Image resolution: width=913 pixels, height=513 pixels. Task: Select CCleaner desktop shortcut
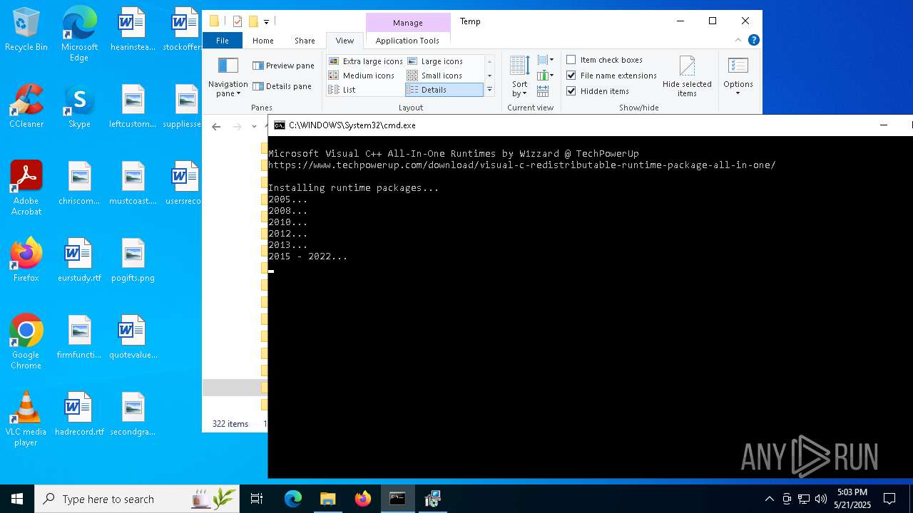click(26, 106)
